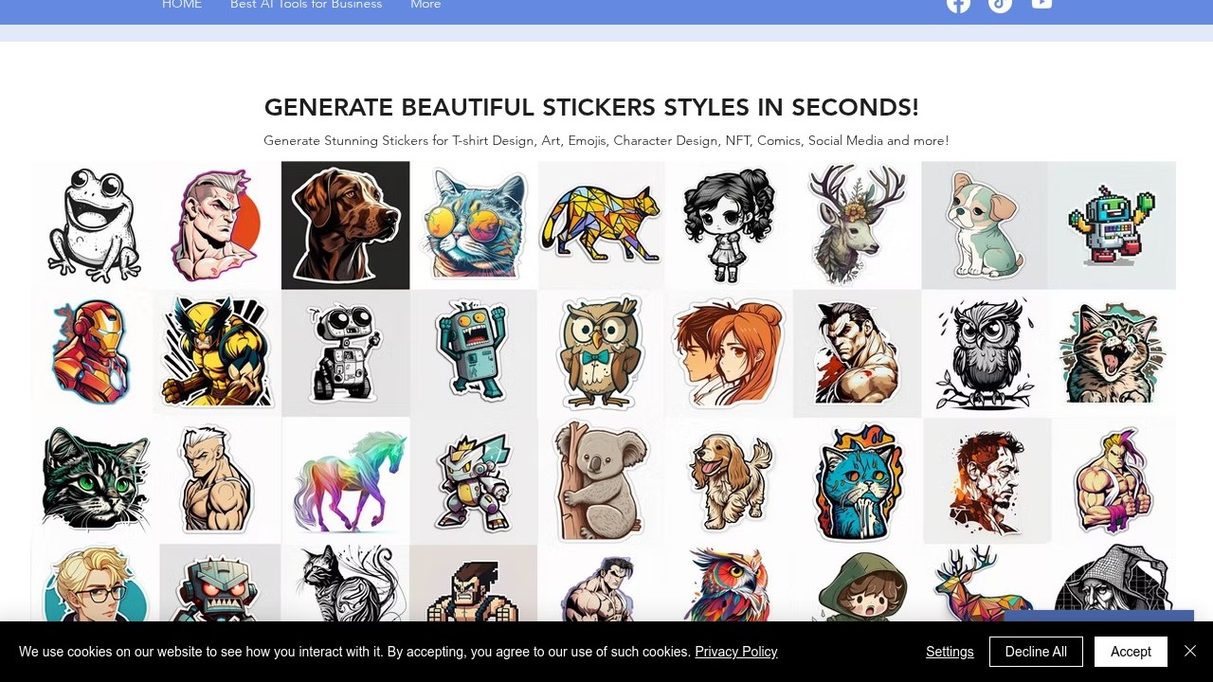Expand the More navigation menu

425,5
